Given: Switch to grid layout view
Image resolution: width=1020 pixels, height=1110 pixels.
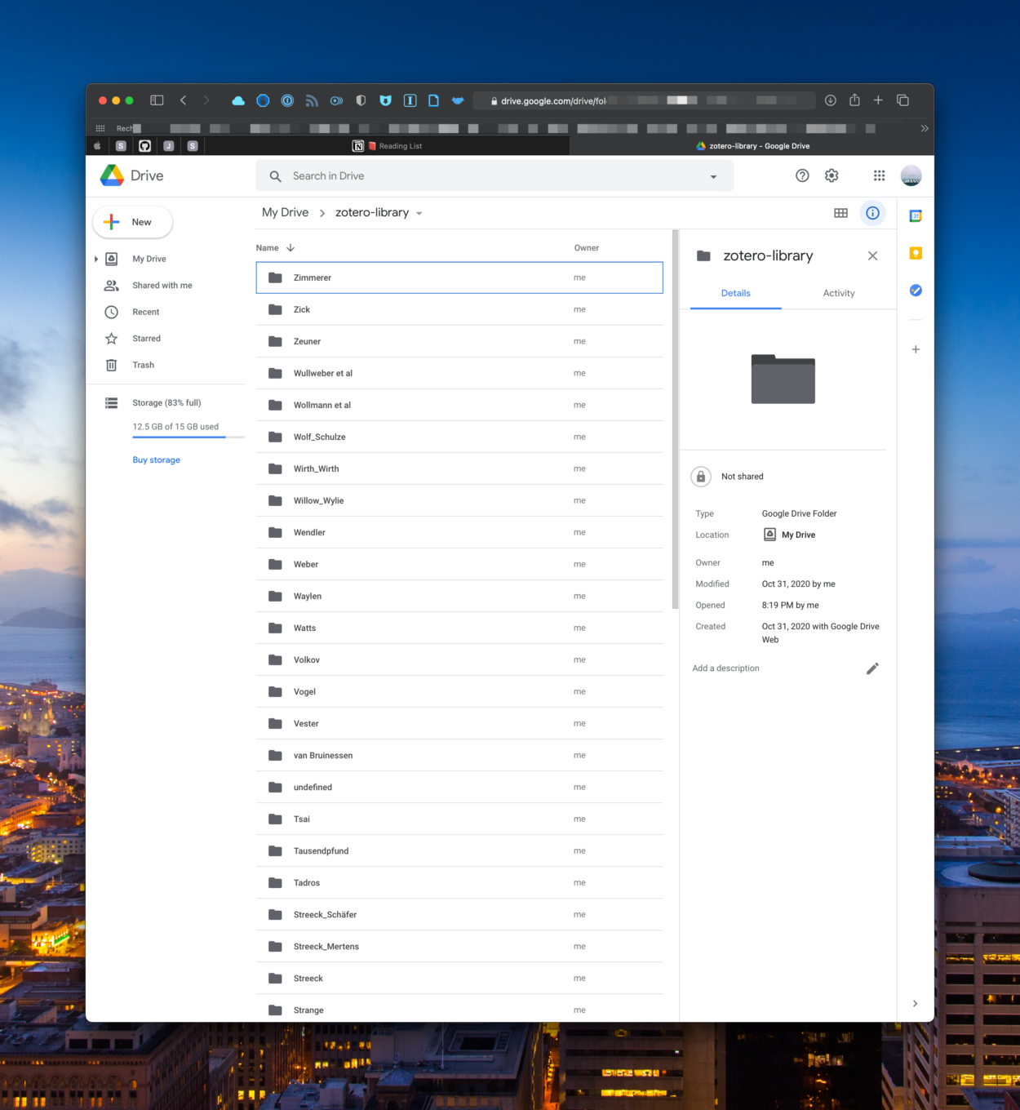Looking at the screenshot, I should coord(840,213).
